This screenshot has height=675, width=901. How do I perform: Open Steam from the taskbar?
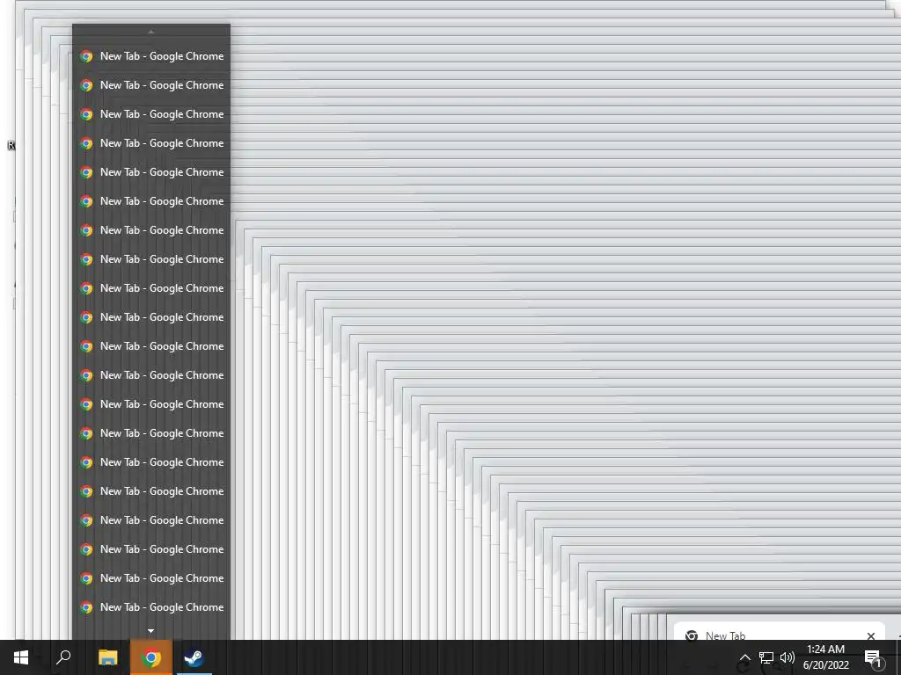tap(194, 657)
